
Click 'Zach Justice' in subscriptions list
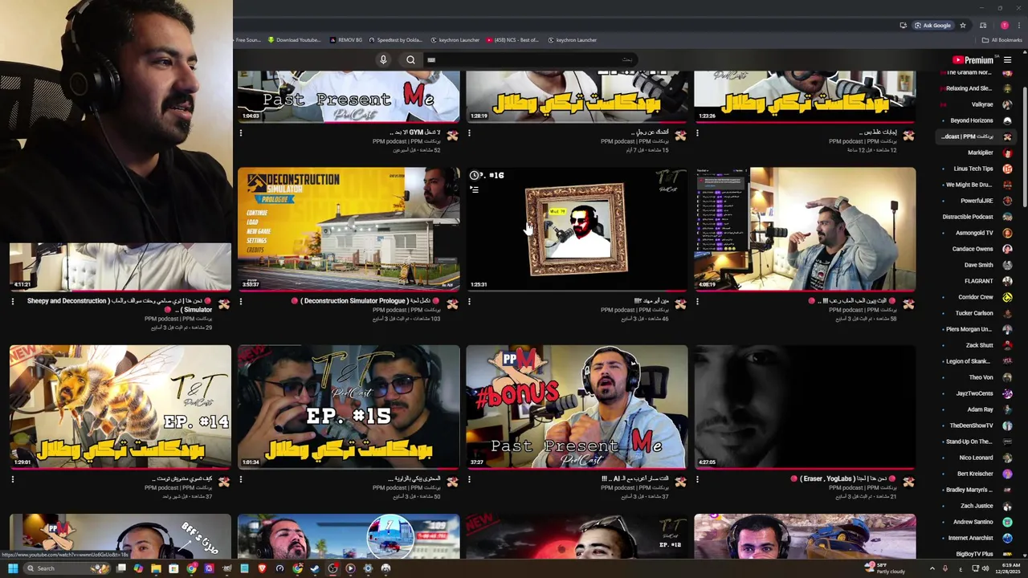(977, 506)
